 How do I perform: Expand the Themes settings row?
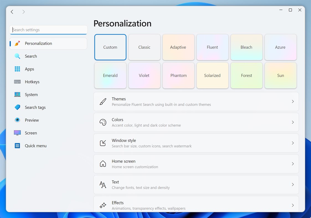pyautogui.click(x=293, y=101)
